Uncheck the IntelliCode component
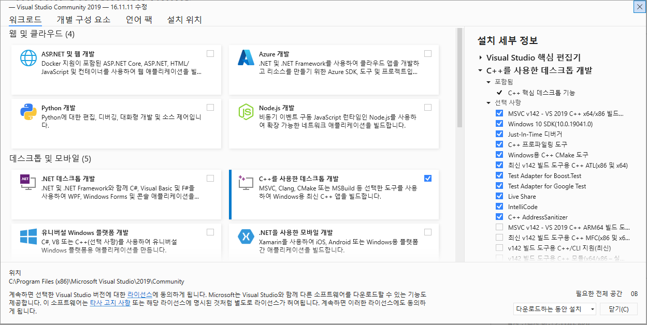This screenshot has height=325, width=647. pyautogui.click(x=499, y=206)
